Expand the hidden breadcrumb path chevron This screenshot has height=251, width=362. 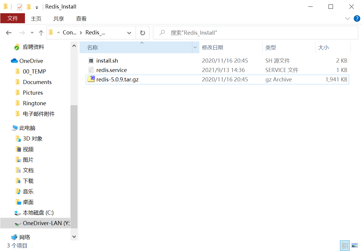click(x=58, y=33)
